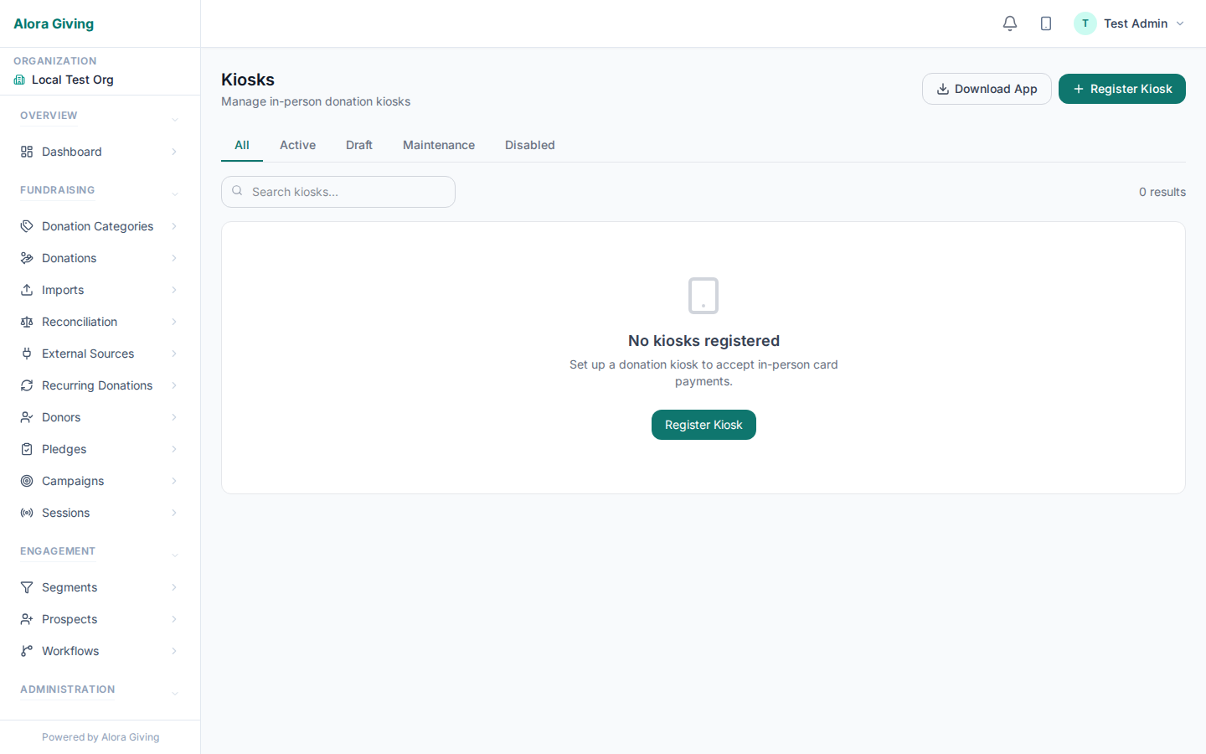Select the Sessions broadcast icon
1206x754 pixels.
tap(26, 512)
